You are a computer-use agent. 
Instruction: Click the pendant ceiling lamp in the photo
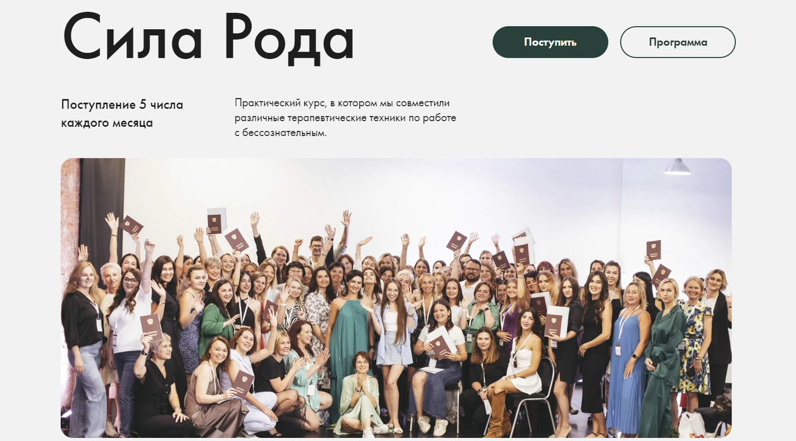677,166
